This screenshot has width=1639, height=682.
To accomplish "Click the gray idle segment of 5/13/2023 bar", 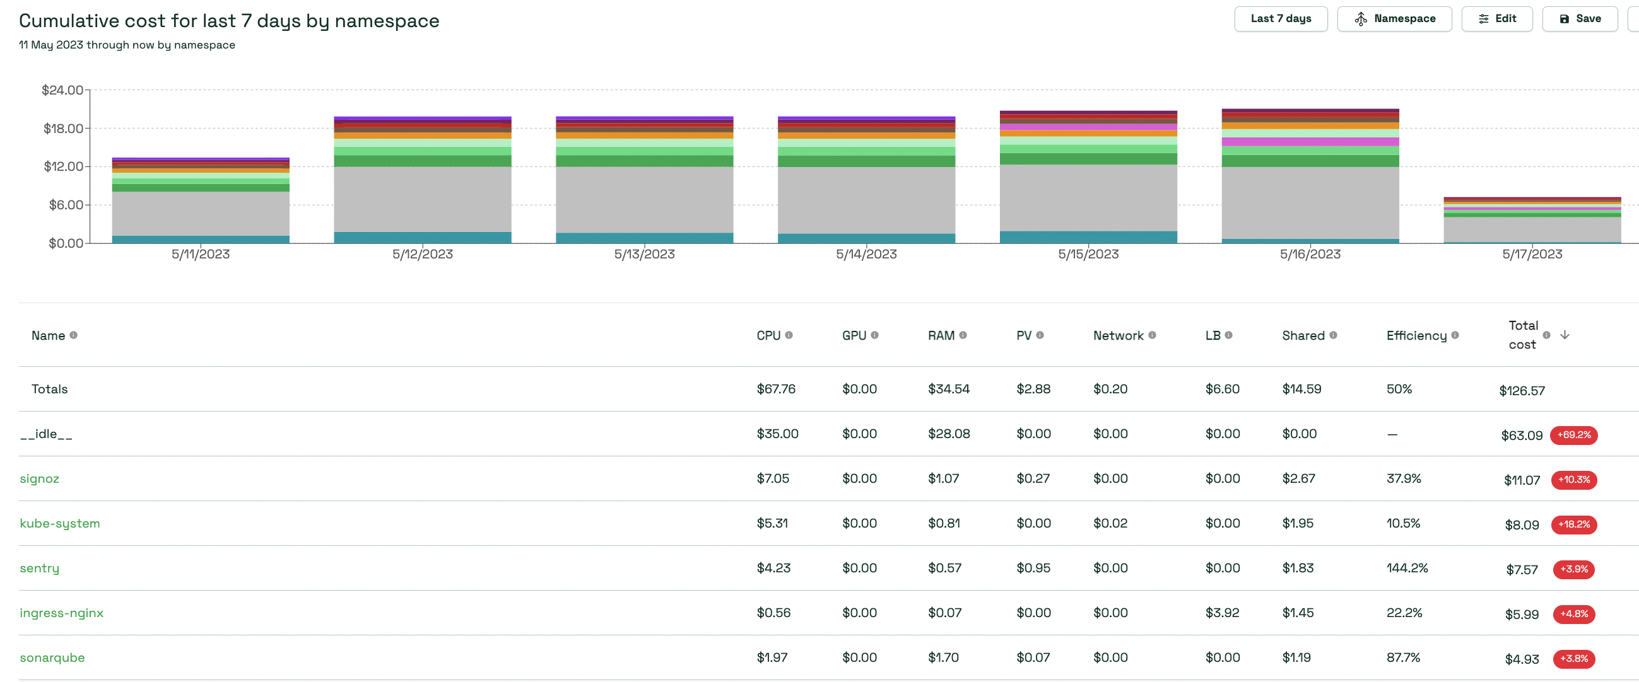I will [644, 200].
